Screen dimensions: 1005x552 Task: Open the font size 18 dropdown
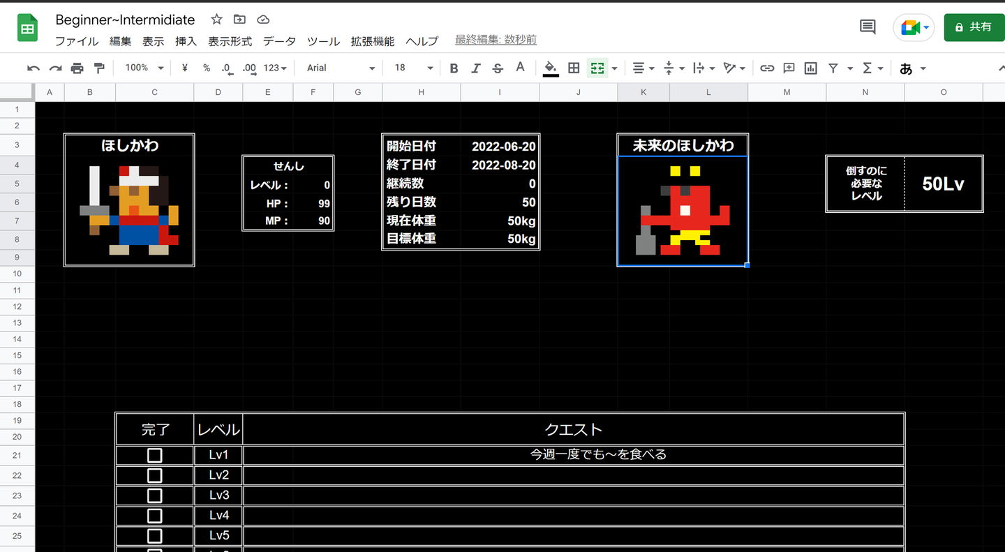coord(413,68)
